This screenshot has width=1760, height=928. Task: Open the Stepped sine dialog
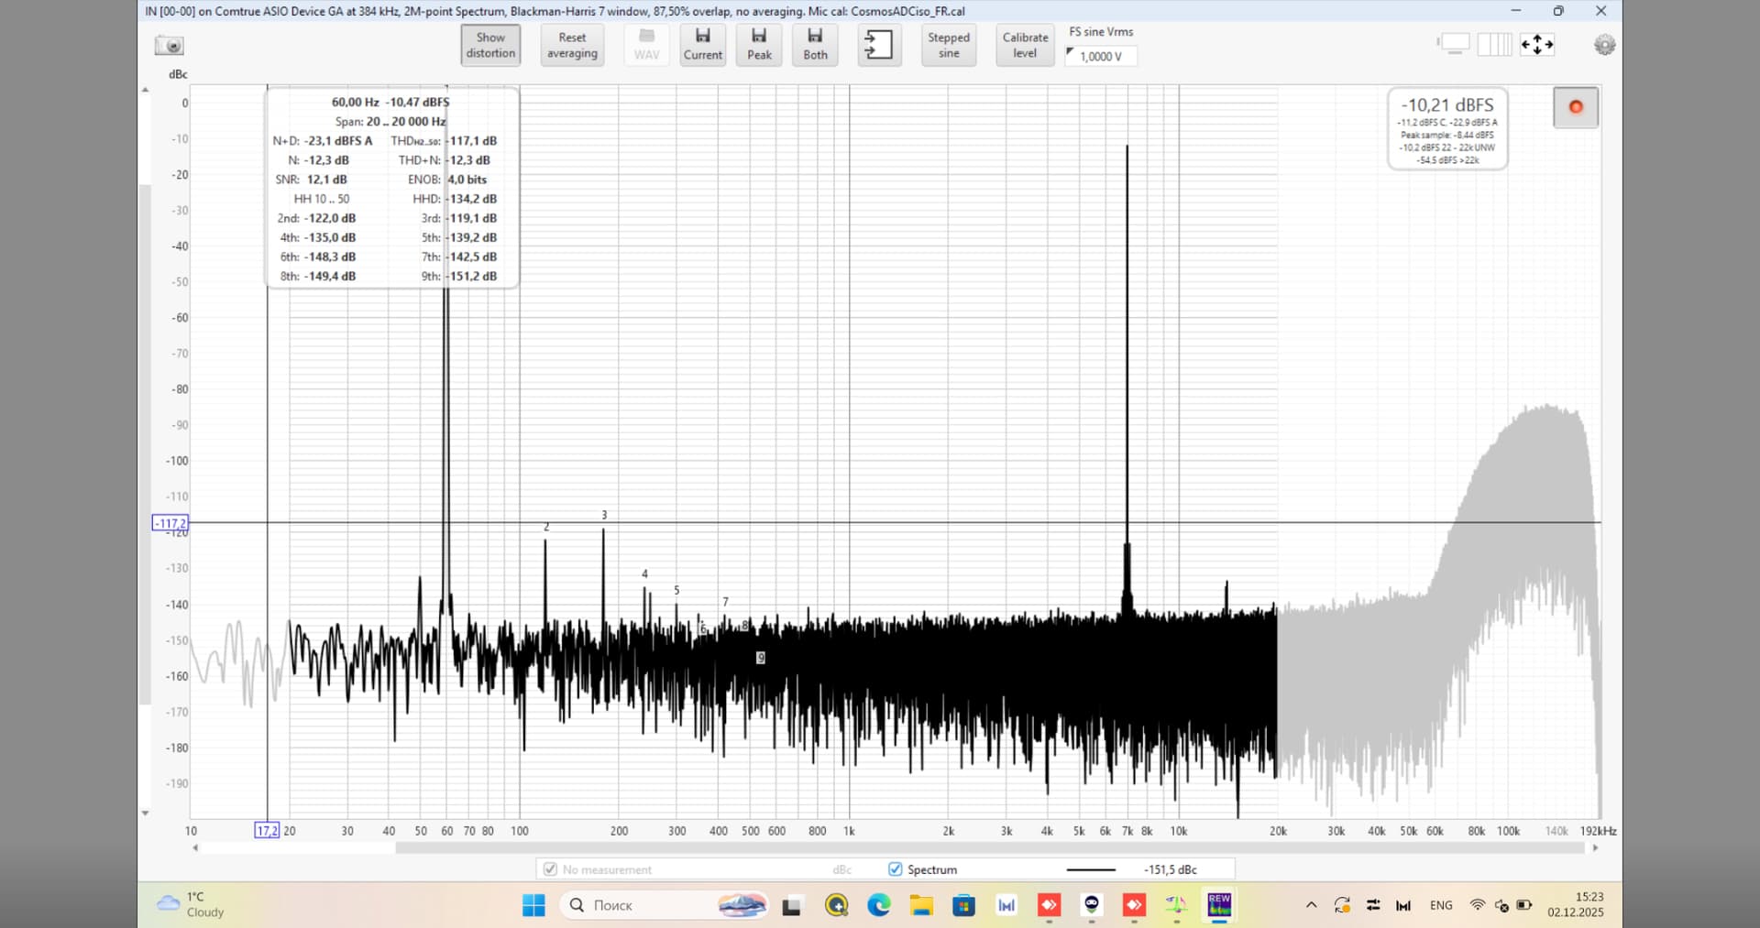tap(948, 45)
